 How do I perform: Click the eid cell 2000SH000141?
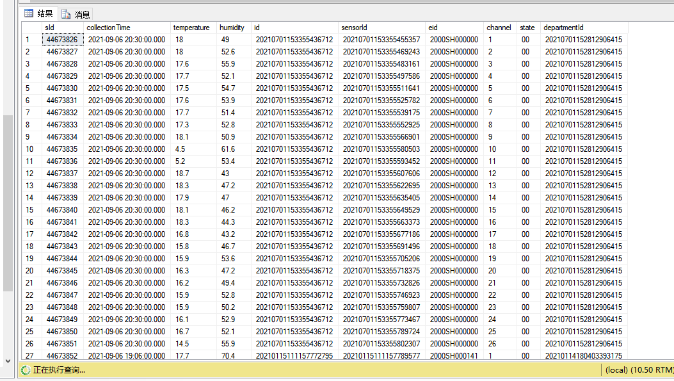pyautogui.click(x=454, y=356)
